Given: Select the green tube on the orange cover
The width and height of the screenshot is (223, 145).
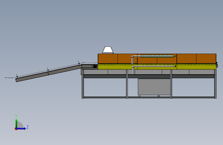Looking at the screenshot, I should 157,56.
